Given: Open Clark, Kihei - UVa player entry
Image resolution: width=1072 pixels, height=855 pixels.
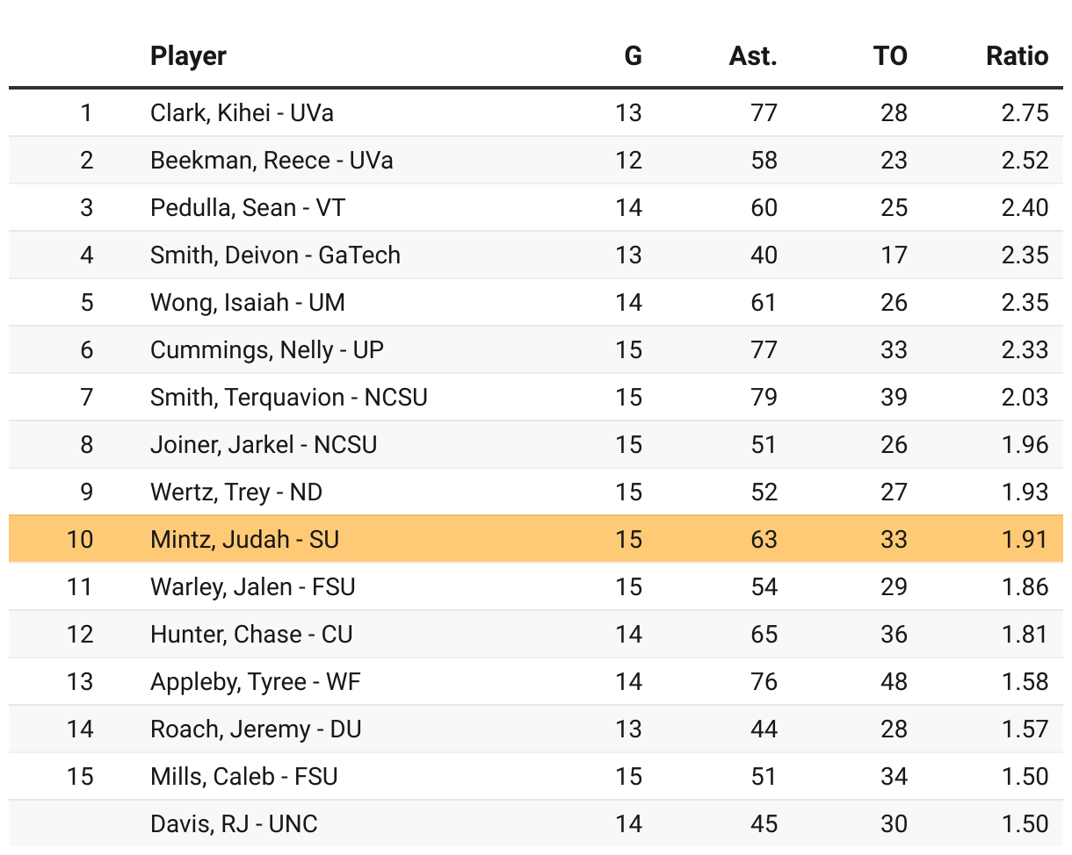Looking at the screenshot, I should 242,113.
